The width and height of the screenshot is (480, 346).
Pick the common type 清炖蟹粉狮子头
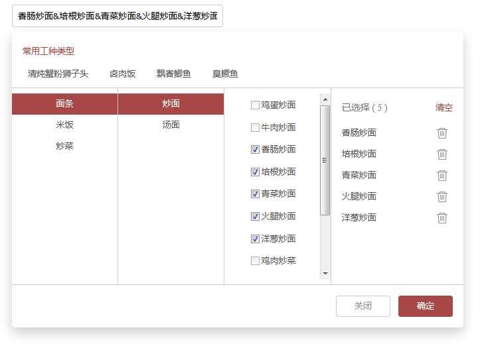tap(58, 74)
